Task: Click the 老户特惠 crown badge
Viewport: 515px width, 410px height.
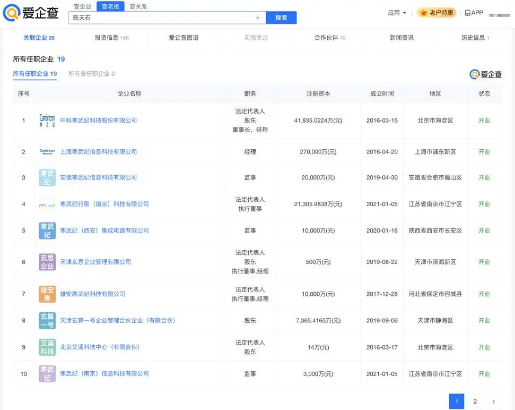Action: (436, 13)
